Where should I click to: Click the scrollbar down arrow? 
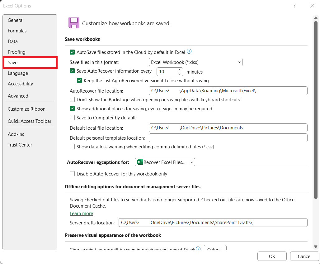point(316,247)
